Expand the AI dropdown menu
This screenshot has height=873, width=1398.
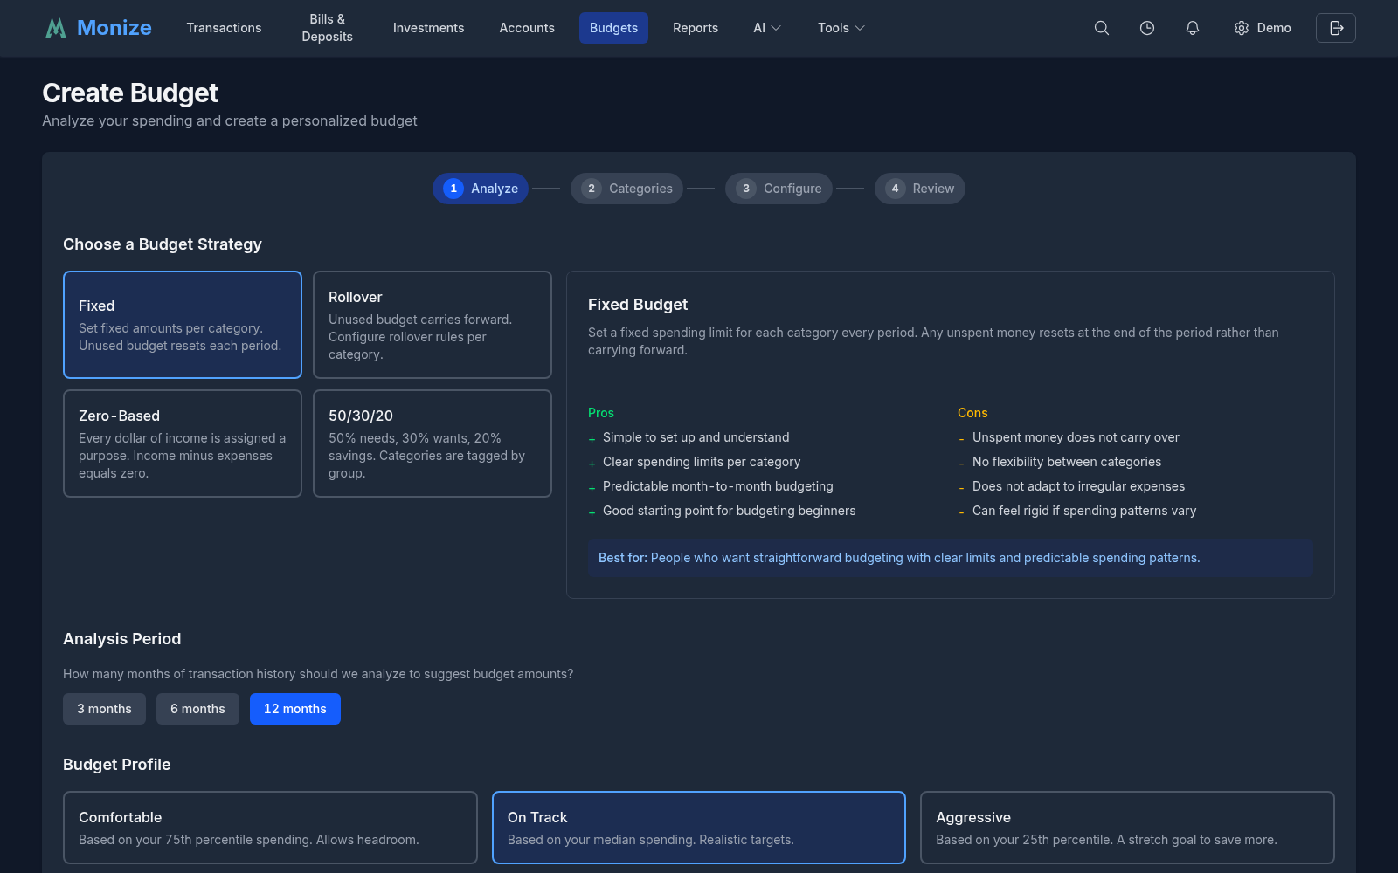[x=767, y=28]
